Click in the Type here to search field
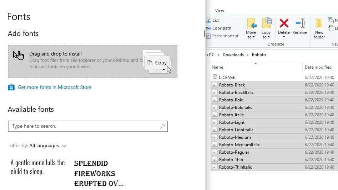338x190 pixels. point(88,126)
